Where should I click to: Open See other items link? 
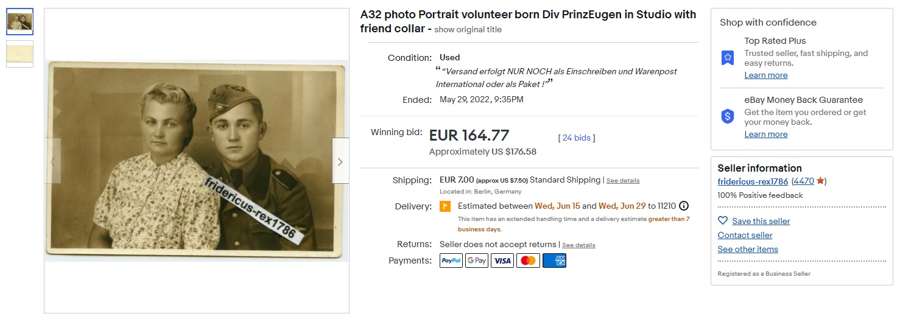[x=748, y=249]
